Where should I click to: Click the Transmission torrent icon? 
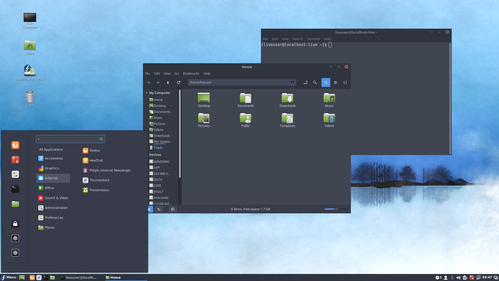85,190
